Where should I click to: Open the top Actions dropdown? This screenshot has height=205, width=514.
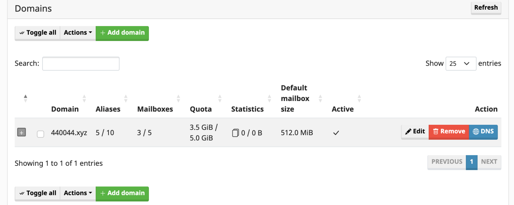(78, 33)
